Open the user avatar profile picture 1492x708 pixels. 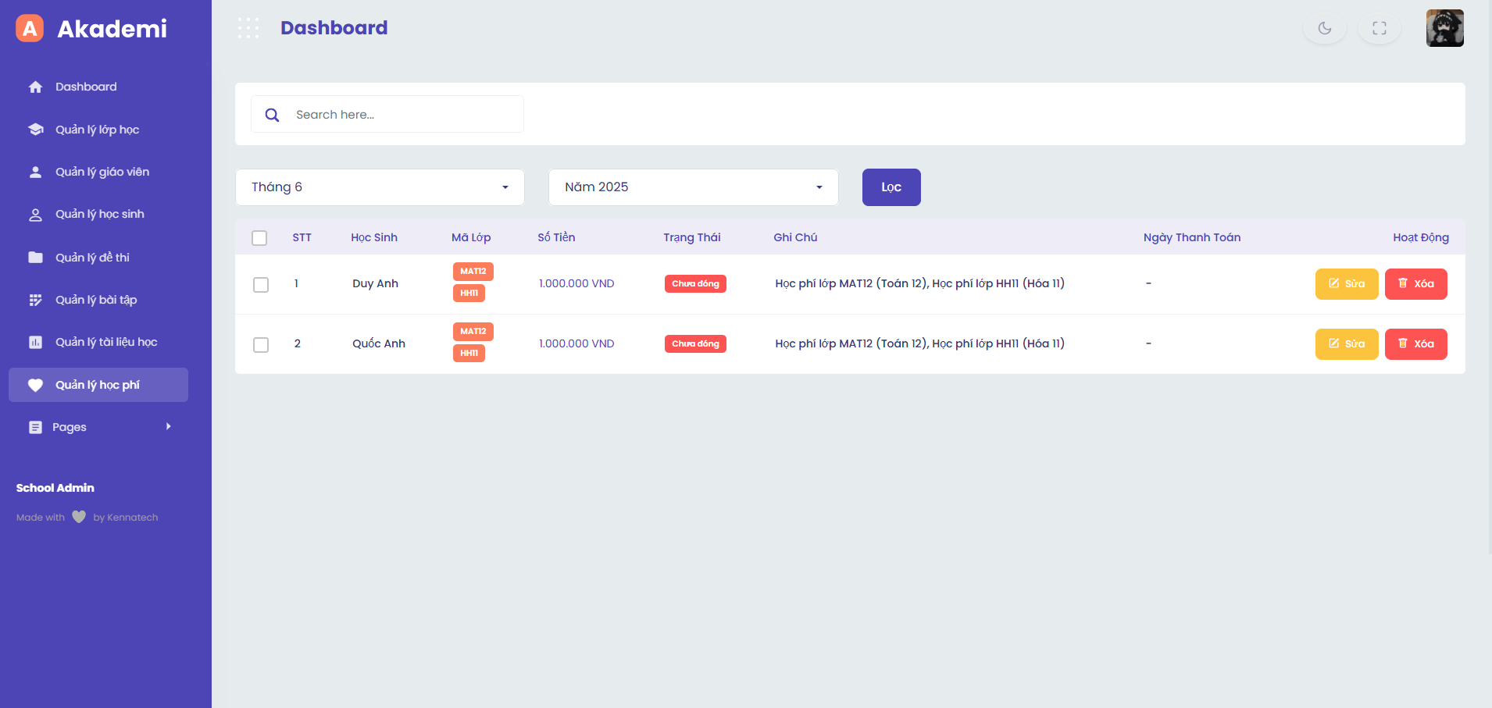click(1444, 28)
